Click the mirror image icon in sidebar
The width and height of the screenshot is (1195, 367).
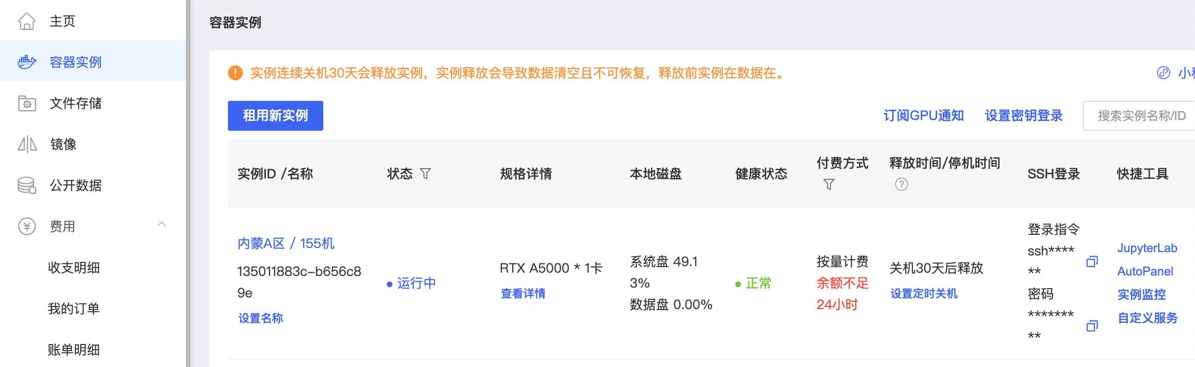[27, 144]
